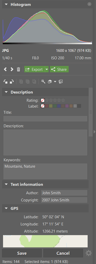Clear the rating with no-rating box

coord(43,100)
